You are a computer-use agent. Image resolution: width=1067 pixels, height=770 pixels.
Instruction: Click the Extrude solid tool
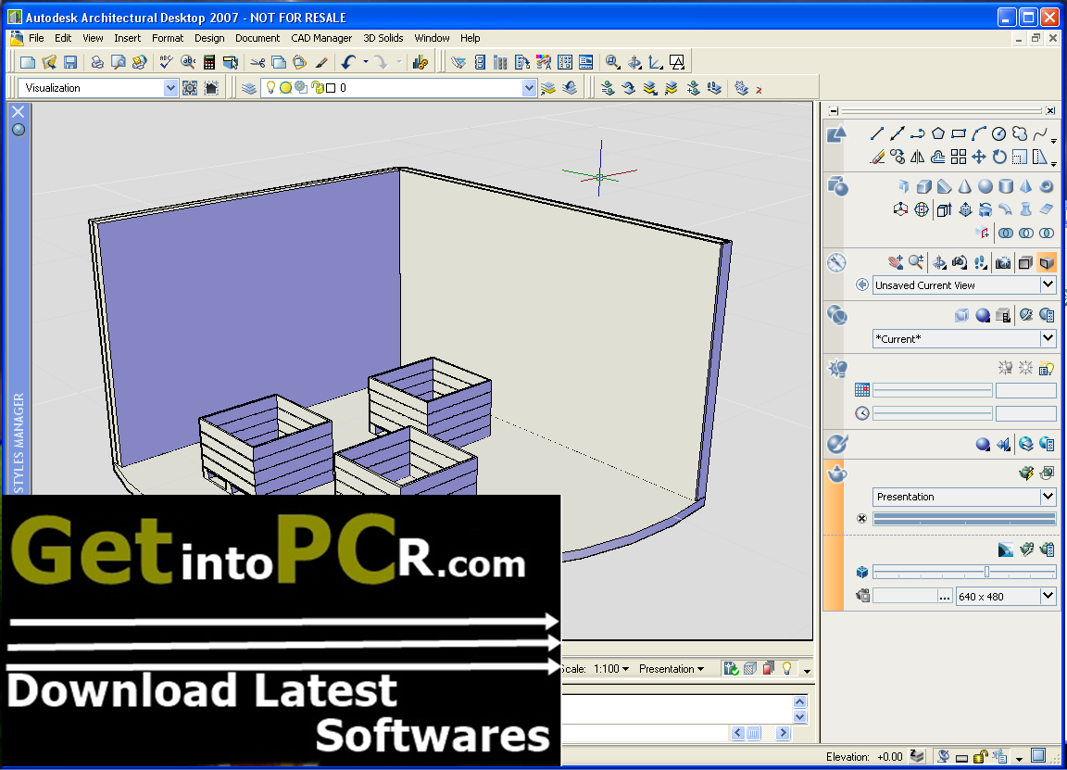click(x=944, y=209)
